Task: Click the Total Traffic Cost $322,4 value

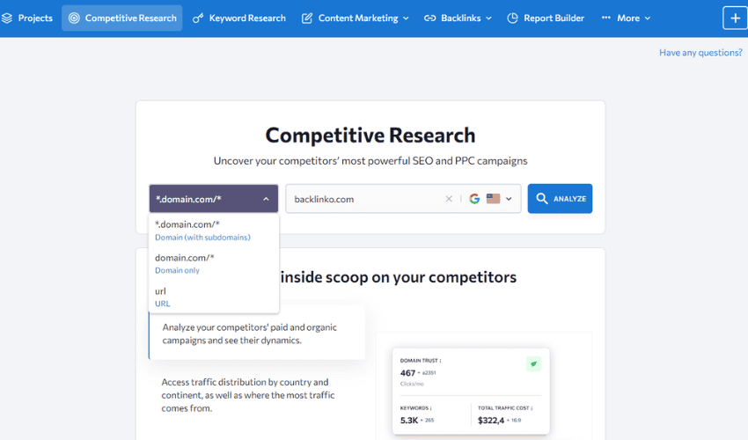Action: point(491,420)
